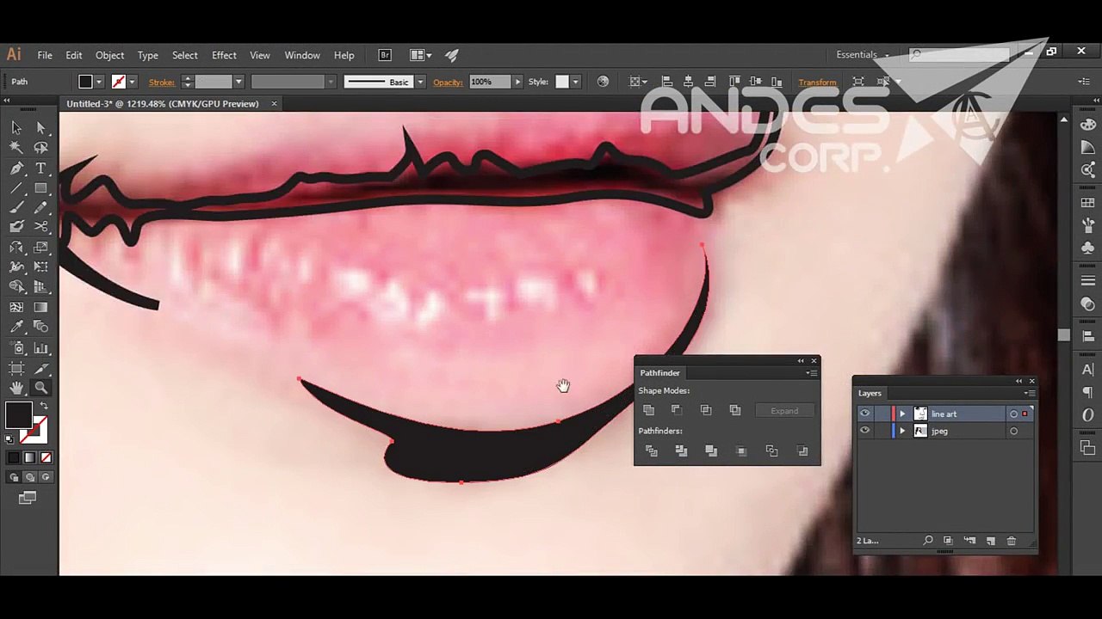The height and width of the screenshot is (619, 1102).
Task: Select the Hand tool in toolbox
Action: point(16,389)
